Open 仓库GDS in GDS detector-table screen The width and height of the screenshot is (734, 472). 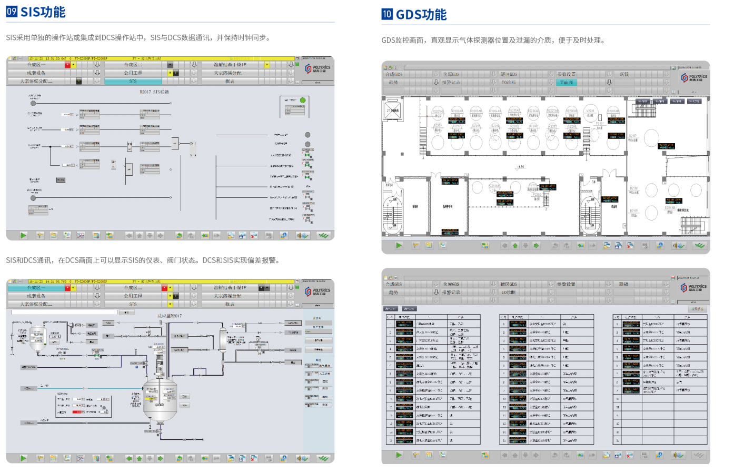coord(451,284)
